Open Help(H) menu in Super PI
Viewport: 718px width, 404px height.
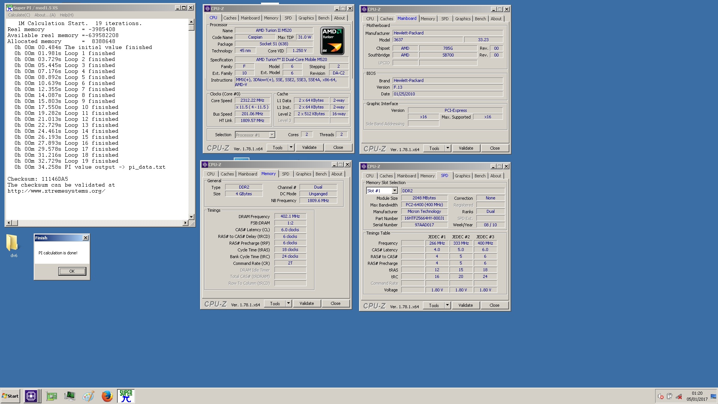click(67, 15)
